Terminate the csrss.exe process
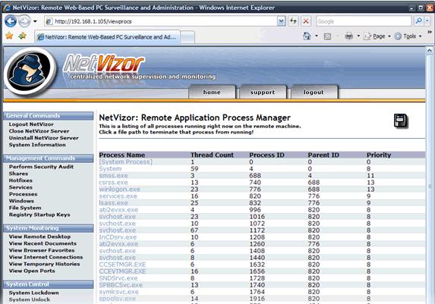This screenshot has height=304, width=435. coord(113,183)
